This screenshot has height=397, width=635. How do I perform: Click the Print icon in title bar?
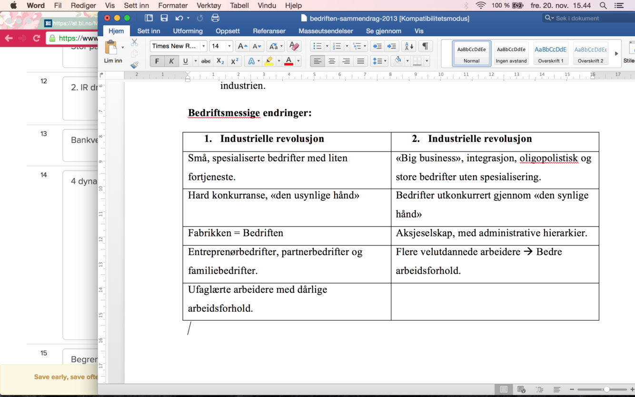click(x=215, y=18)
